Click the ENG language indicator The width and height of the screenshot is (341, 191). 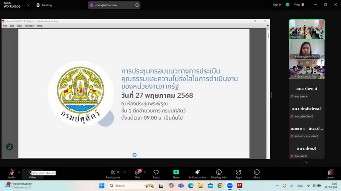(300, 185)
